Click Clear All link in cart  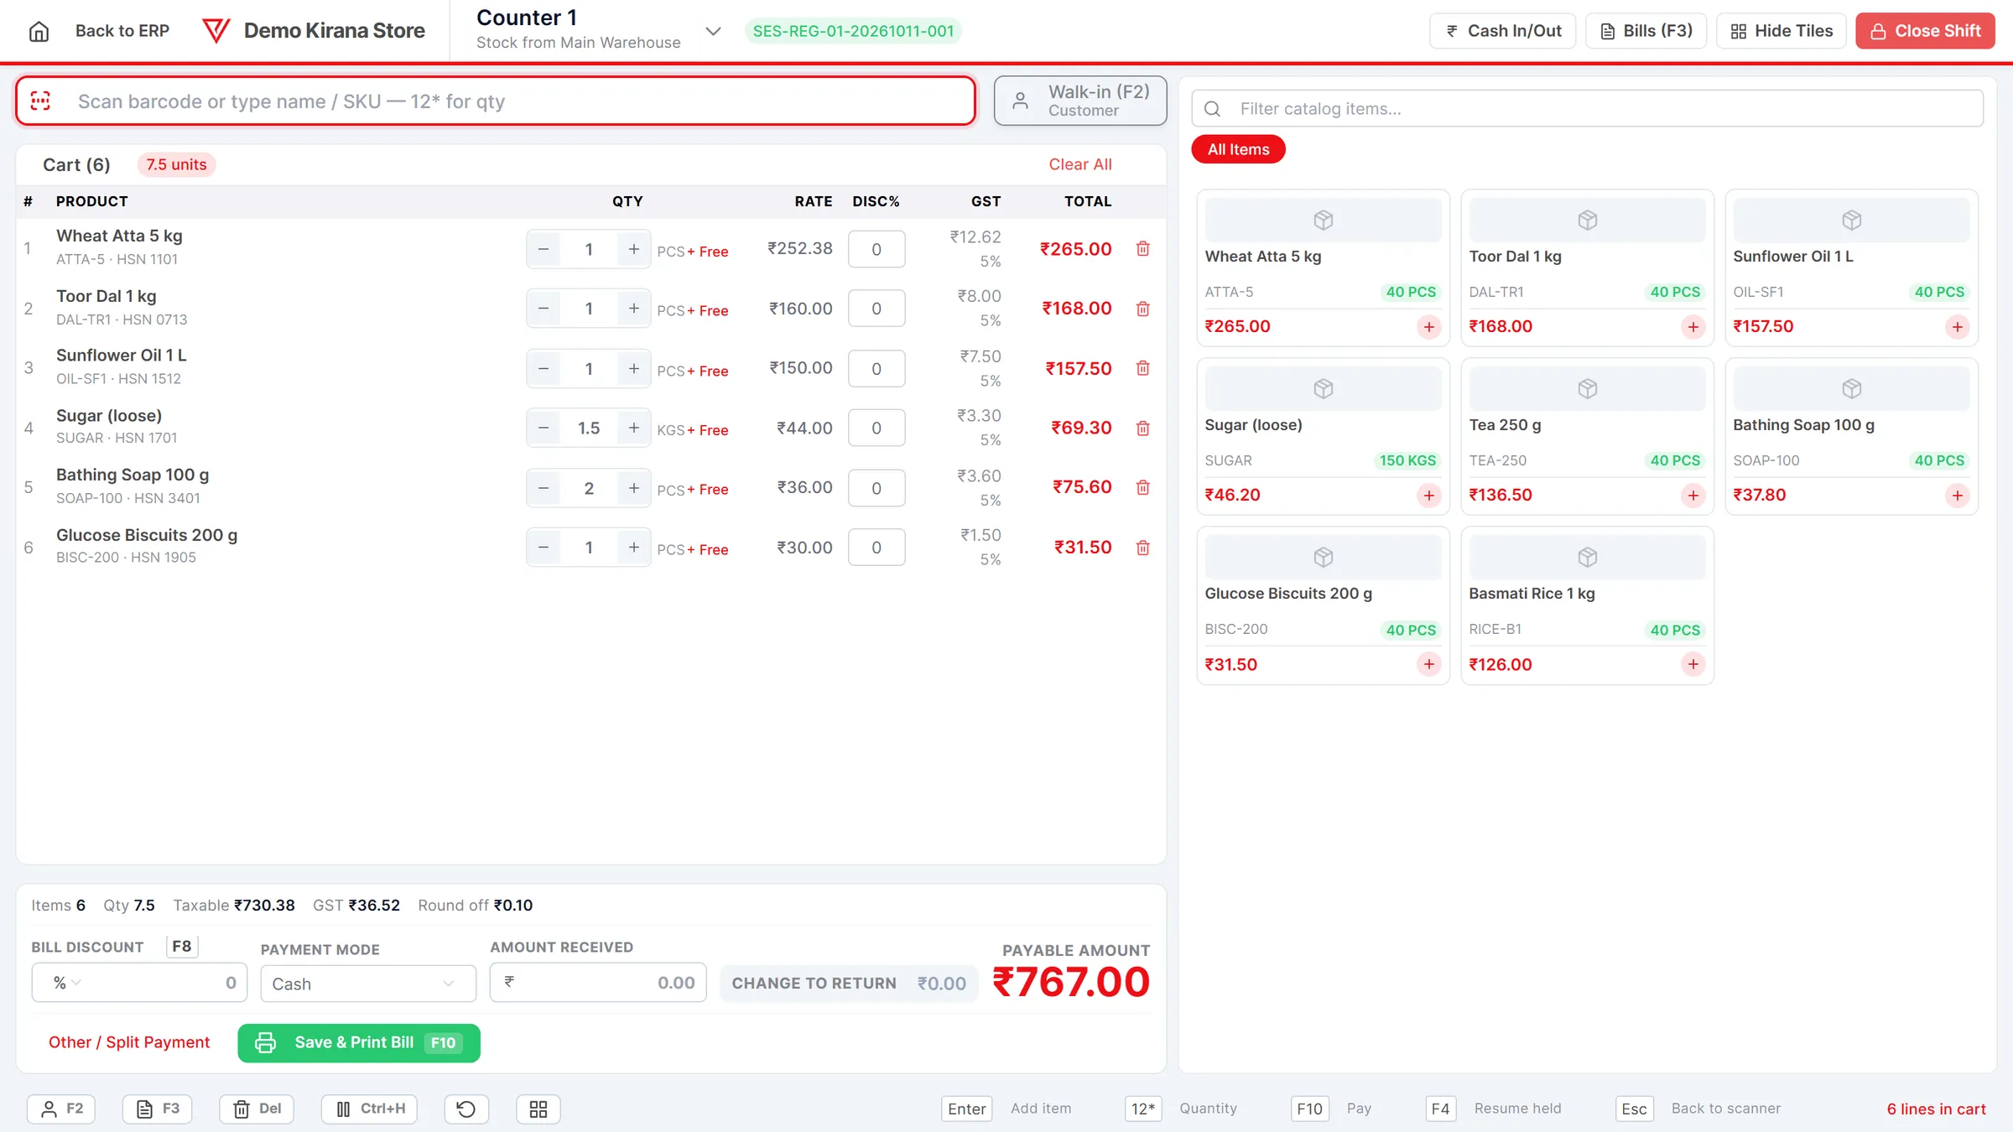(x=1080, y=164)
